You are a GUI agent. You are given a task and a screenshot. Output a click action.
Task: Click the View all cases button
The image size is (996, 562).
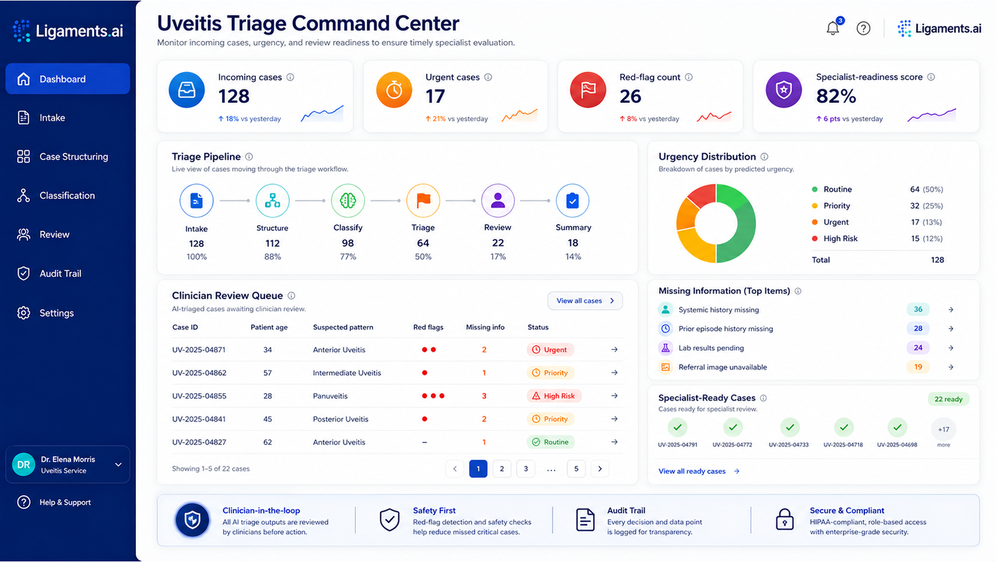(585, 300)
